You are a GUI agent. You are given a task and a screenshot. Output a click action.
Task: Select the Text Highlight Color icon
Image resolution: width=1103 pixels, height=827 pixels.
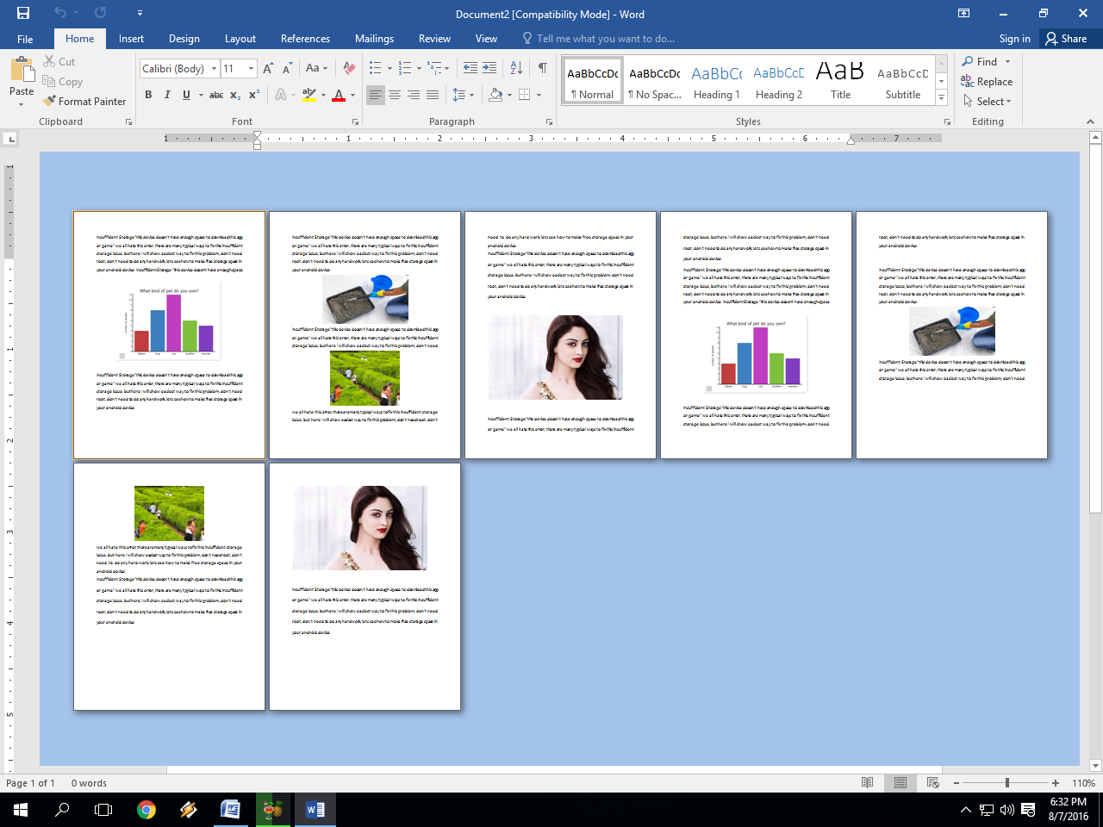[x=309, y=95]
